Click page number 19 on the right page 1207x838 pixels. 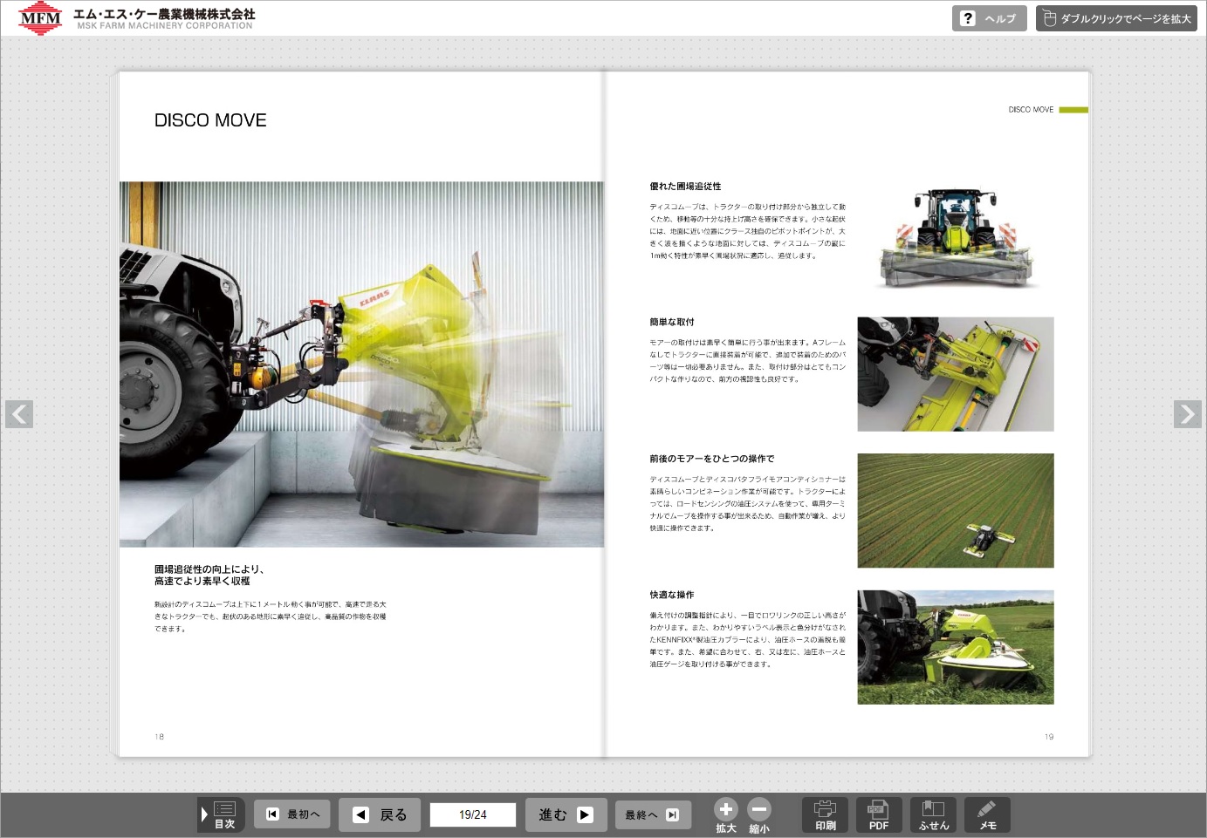click(x=1049, y=737)
